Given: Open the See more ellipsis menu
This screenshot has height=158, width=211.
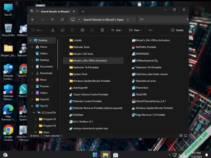Looking at the screenshot, I should (150, 30).
